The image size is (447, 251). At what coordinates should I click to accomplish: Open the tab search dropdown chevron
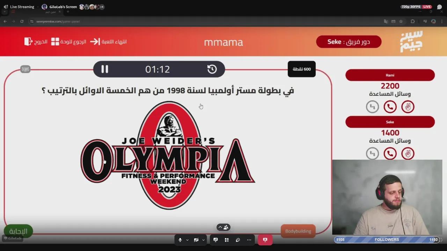coord(4,12)
